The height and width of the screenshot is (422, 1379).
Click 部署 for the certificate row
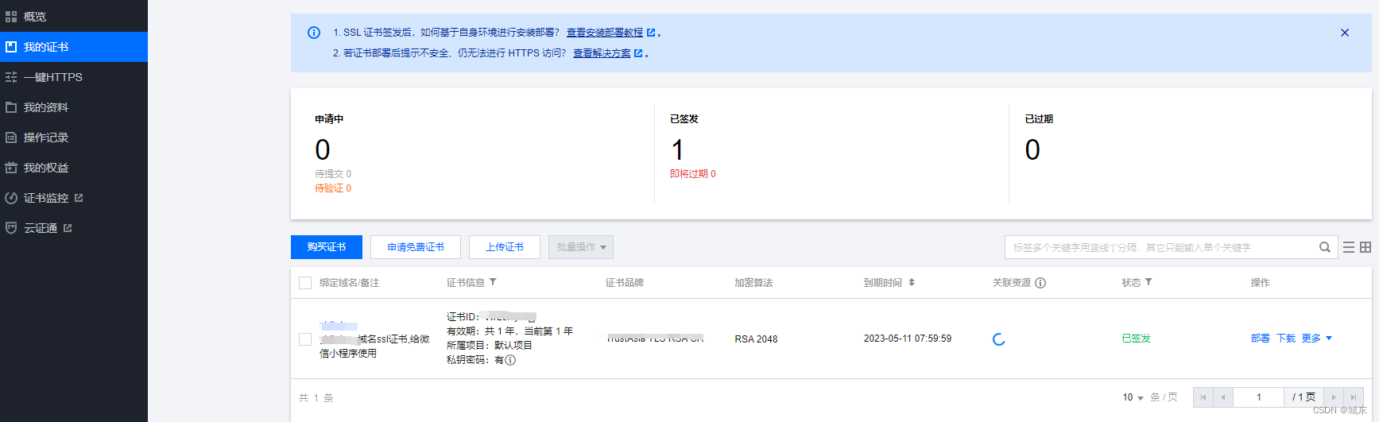(1261, 339)
